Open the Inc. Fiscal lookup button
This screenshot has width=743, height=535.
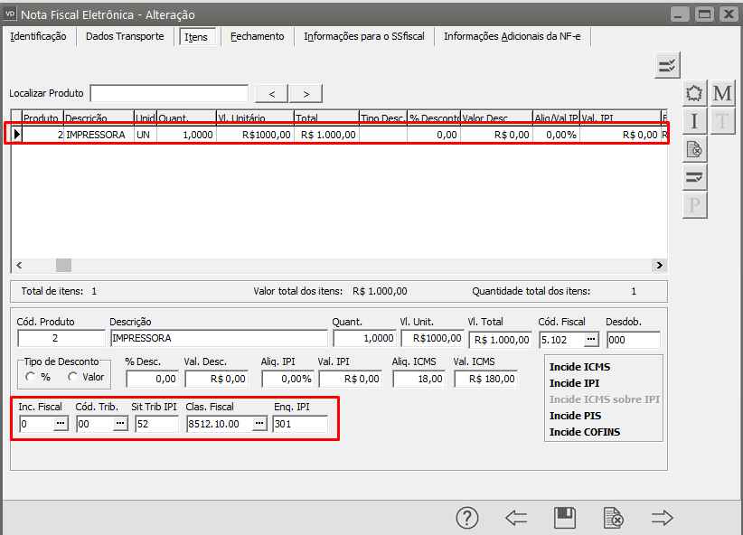coord(61,423)
